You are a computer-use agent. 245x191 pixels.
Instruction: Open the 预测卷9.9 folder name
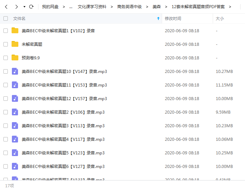point(31,58)
